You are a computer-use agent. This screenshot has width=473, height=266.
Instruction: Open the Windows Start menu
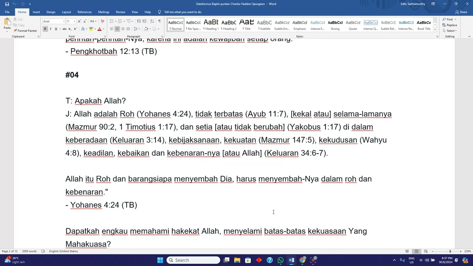click(x=160, y=260)
